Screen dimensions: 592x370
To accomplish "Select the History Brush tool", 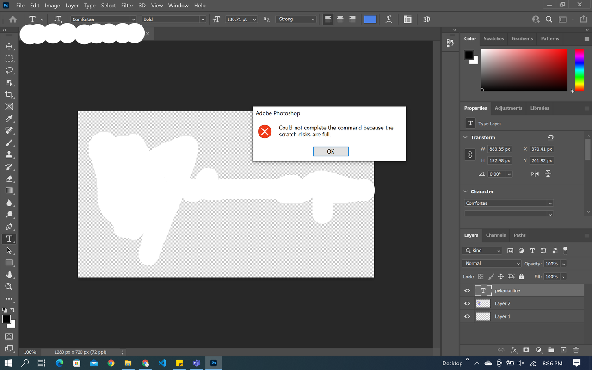I will coord(9,166).
